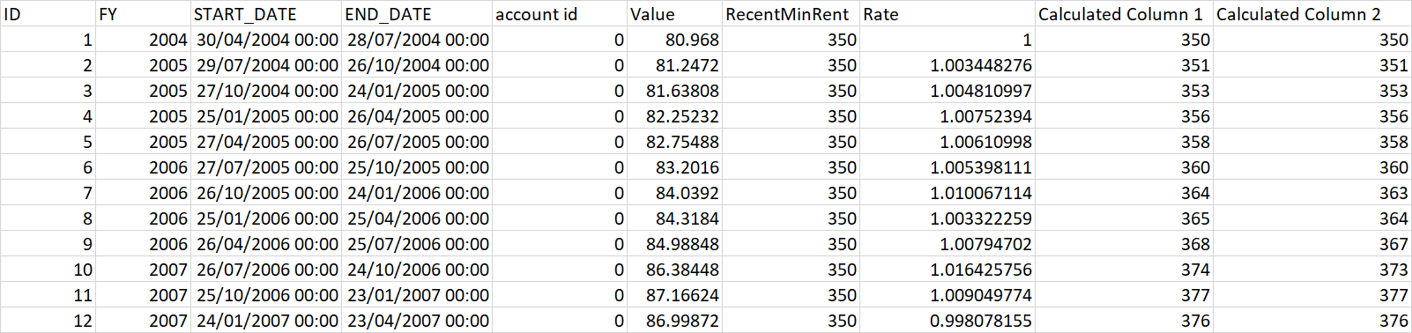Select the Rate cell 1.00610998

coord(947,142)
